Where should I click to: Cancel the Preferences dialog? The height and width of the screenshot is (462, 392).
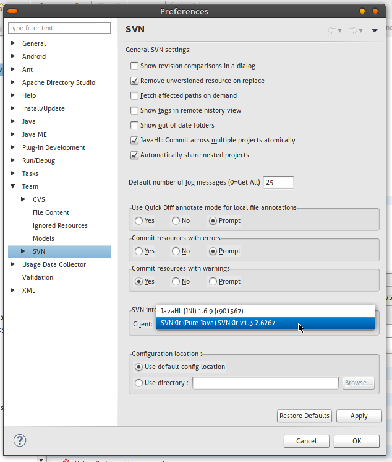click(x=306, y=441)
